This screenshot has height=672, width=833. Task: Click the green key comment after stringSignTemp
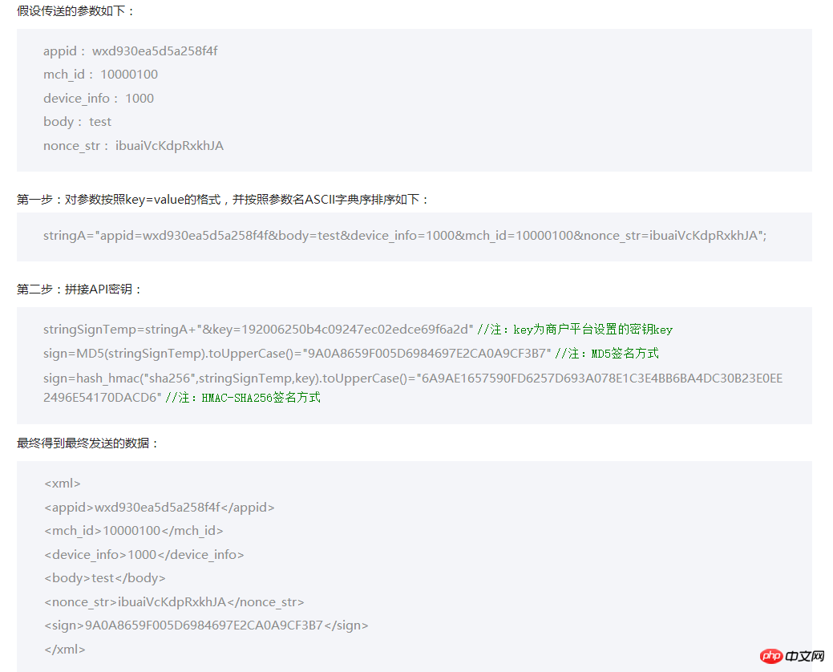tap(574, 330)
